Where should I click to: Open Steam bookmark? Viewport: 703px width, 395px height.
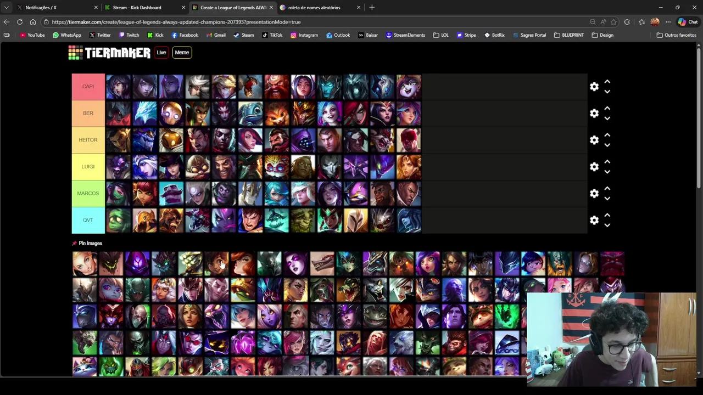pos(244,35)
